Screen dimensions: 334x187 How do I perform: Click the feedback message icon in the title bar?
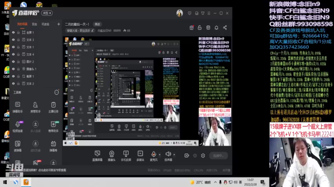pyautogui.click(x=190, y=13)
